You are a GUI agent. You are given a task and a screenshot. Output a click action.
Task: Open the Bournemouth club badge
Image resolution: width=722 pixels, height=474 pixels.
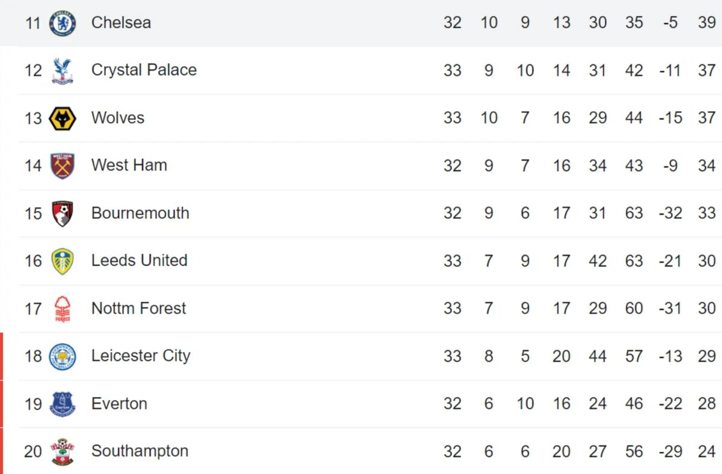pos(63,213)
